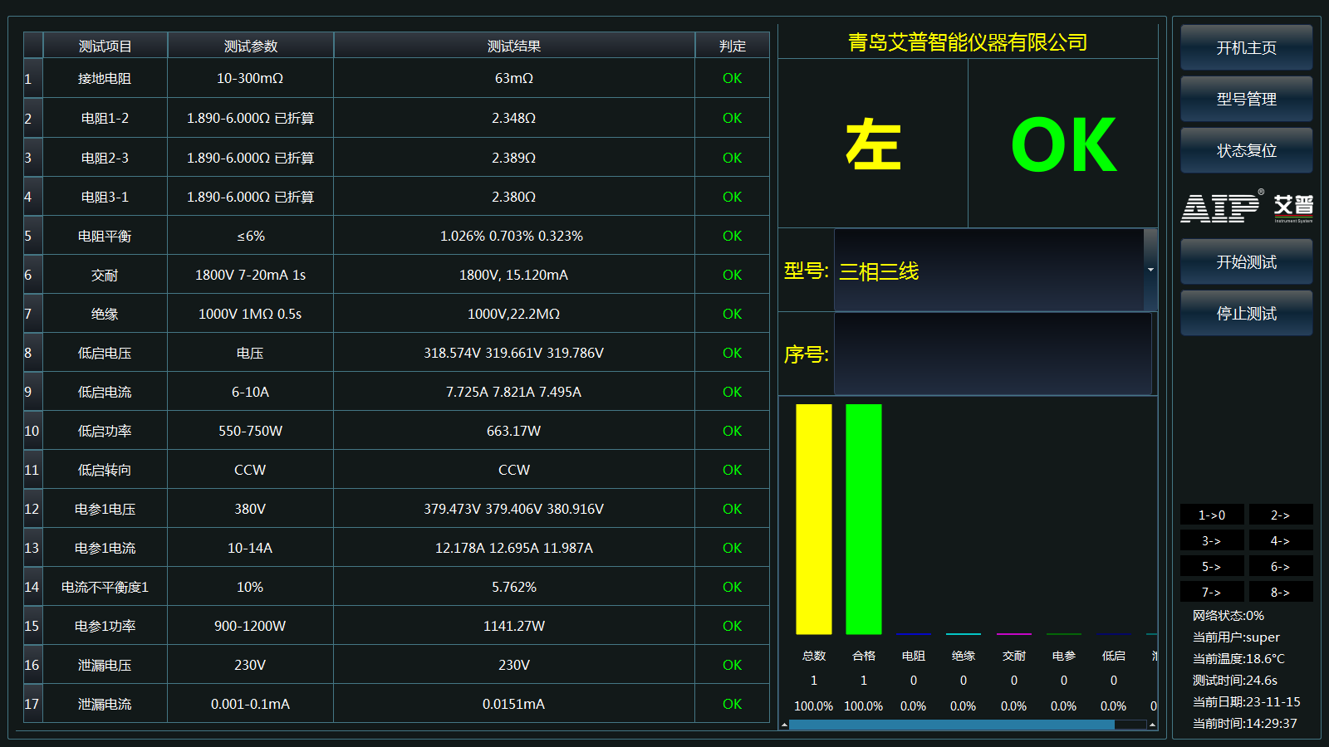This screenshot has height=747, width=1329.
Task: Click the AIP 艾普 logo
Action: tap(1247, 207)
